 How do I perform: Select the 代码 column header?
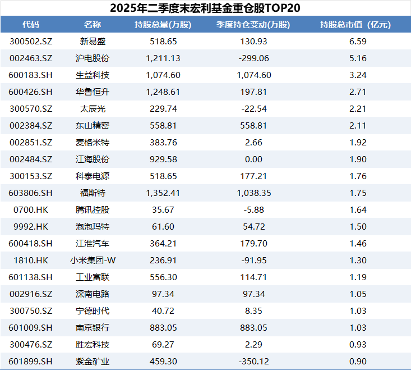point(31,24)
